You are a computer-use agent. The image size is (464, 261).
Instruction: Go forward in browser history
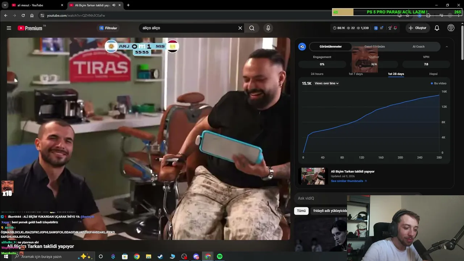(x=14, y=15)
